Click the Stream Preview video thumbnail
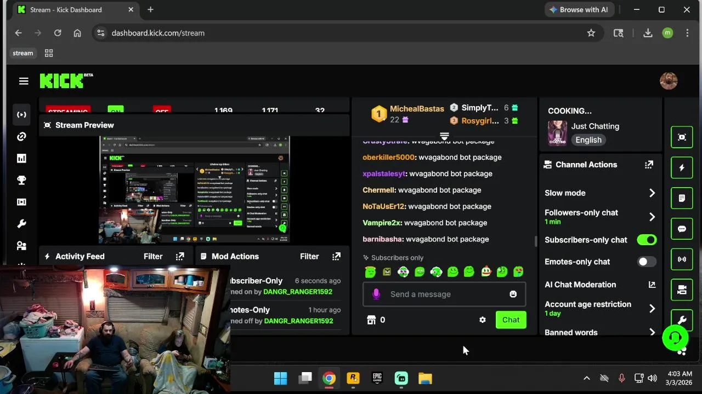Screen dimensions: 702x394 tap(194, 189)
